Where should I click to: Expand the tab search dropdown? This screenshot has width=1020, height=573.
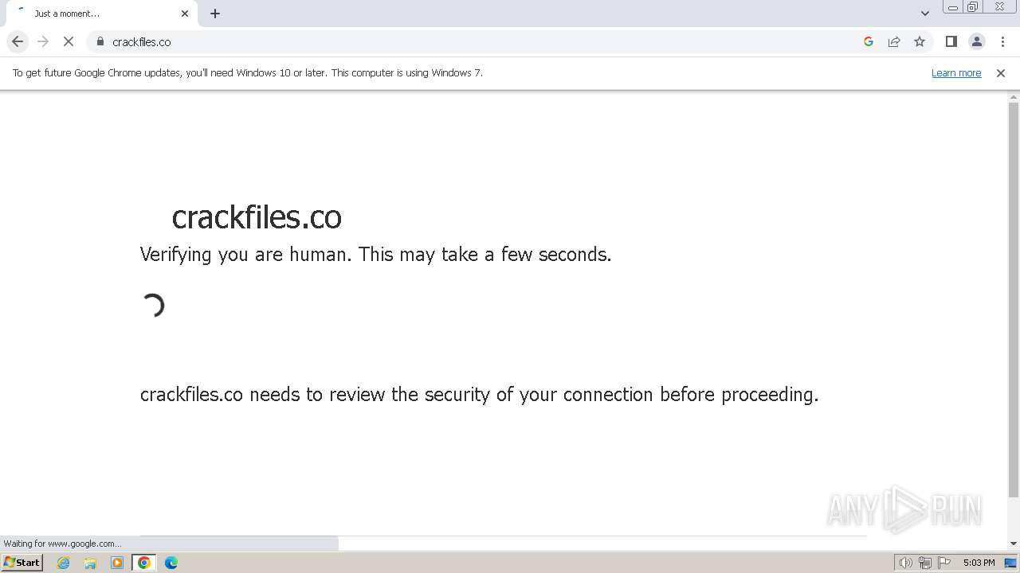pos(924,14)
